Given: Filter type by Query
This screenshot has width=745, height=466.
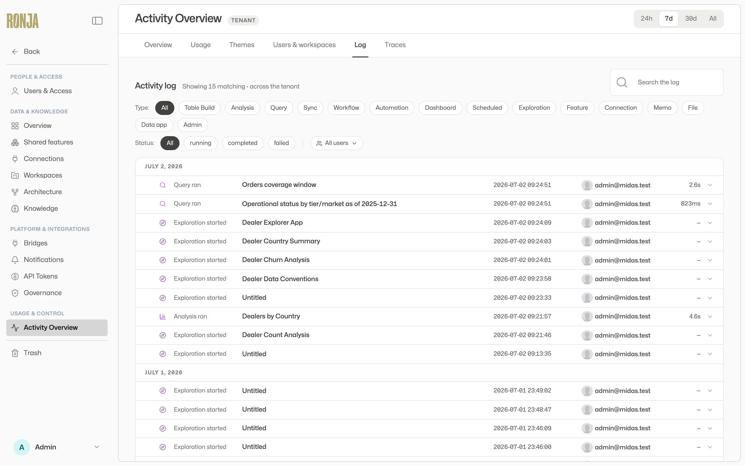Looking at the screenshot, I should pyautogui.click(x=278, y=108).
